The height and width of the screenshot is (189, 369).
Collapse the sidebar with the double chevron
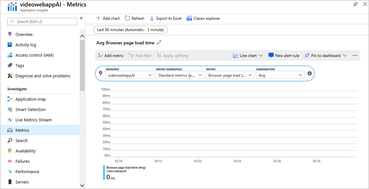coord(81,18)
